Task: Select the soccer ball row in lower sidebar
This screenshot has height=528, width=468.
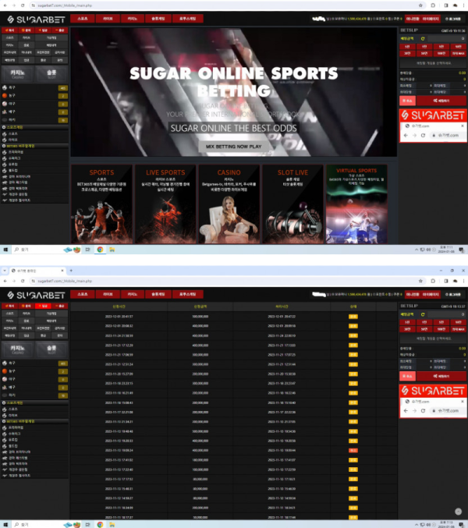Action: (x=34, y=363)
